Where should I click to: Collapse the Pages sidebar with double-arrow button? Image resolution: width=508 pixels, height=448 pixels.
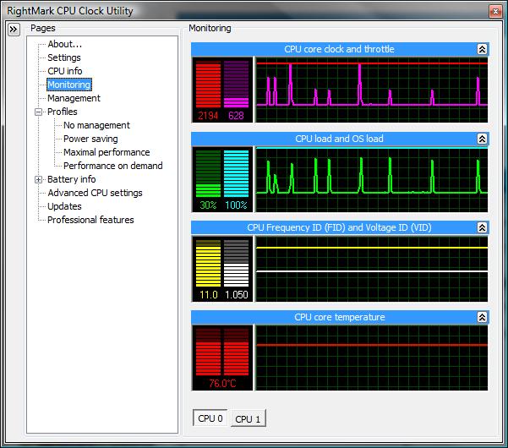tap(14, 30)
